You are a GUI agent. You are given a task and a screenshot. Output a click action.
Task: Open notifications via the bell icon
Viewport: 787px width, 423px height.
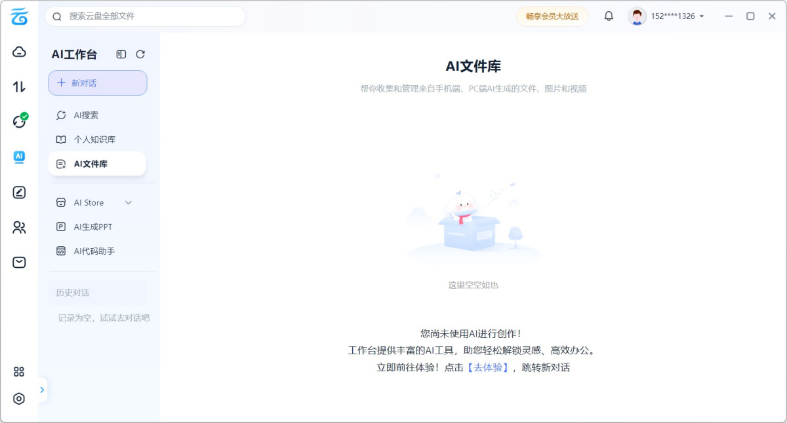[x=609, y=16]
